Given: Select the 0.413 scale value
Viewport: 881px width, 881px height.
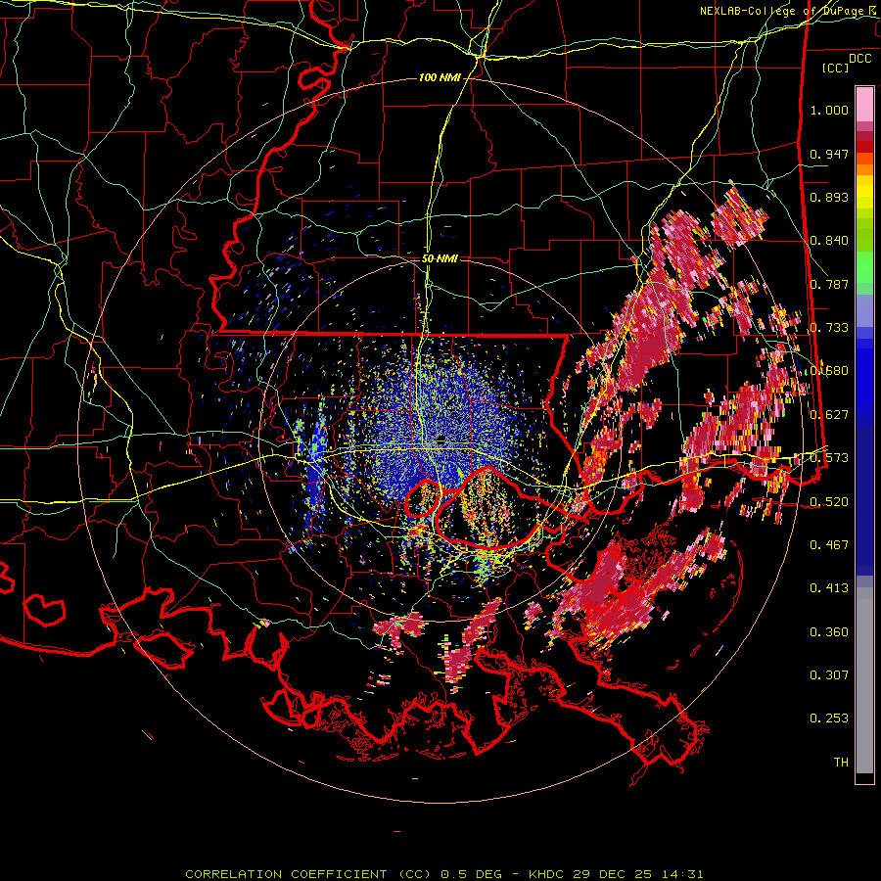Looking at the screenshot, I should (x=829, y=588).
